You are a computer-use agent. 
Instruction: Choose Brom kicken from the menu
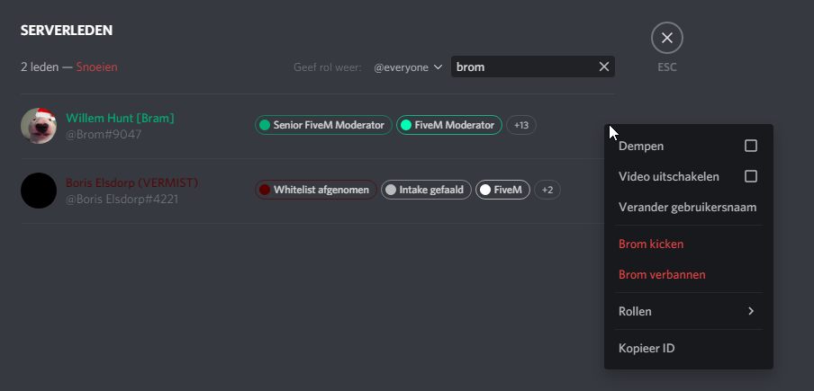pyautogui.click(x=651, y=244)
